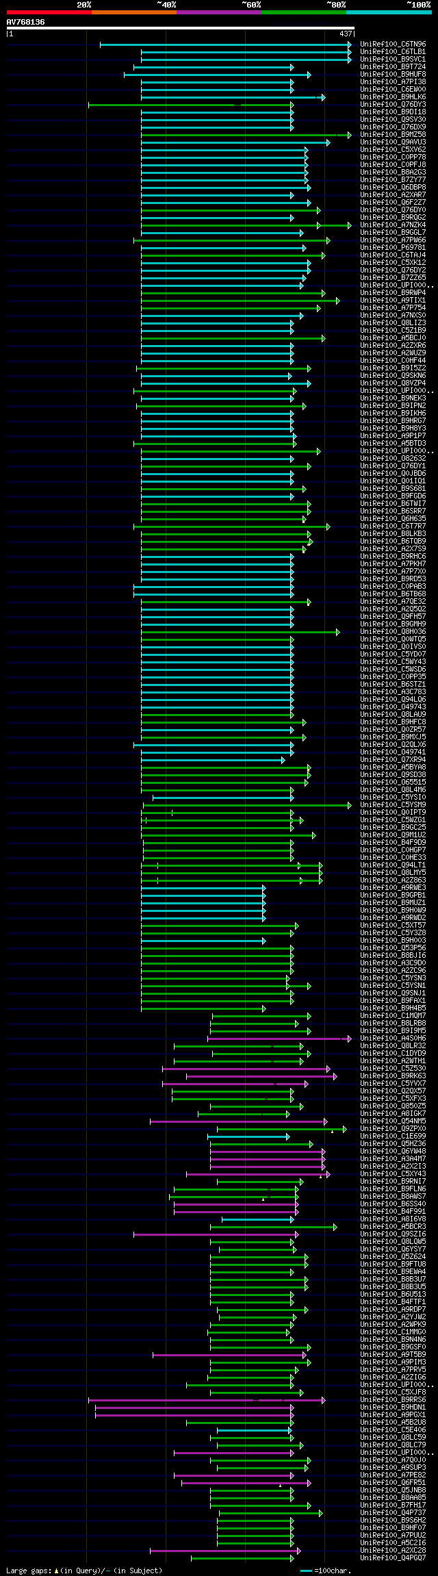Select the UniRef100_Q4P737 label

click(393, 1513)
